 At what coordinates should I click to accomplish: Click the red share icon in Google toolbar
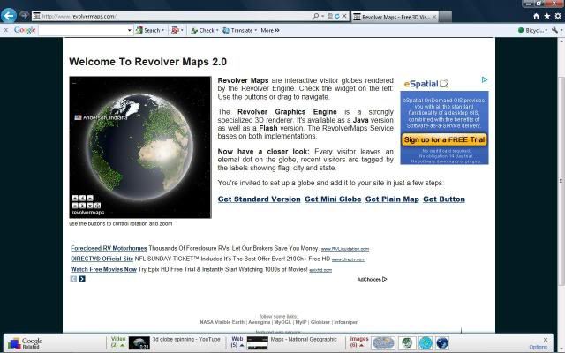[x=175, y=31]
